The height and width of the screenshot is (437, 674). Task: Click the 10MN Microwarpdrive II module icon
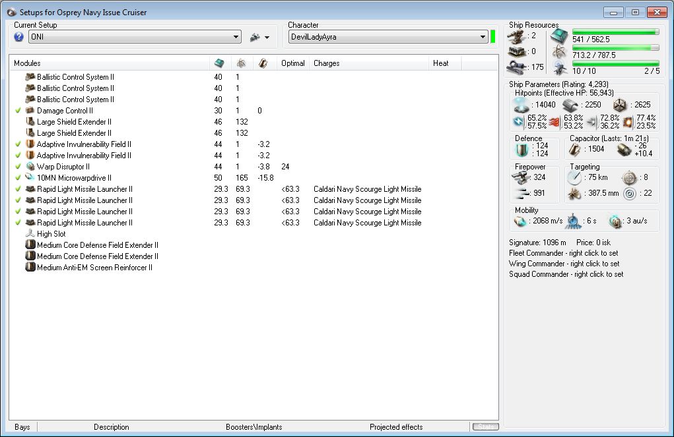[x=30, y=178]
